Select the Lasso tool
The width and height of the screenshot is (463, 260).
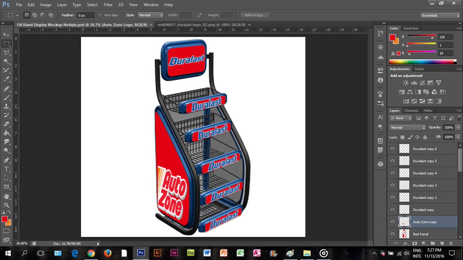pyautogui.click(x=7, y=52)
